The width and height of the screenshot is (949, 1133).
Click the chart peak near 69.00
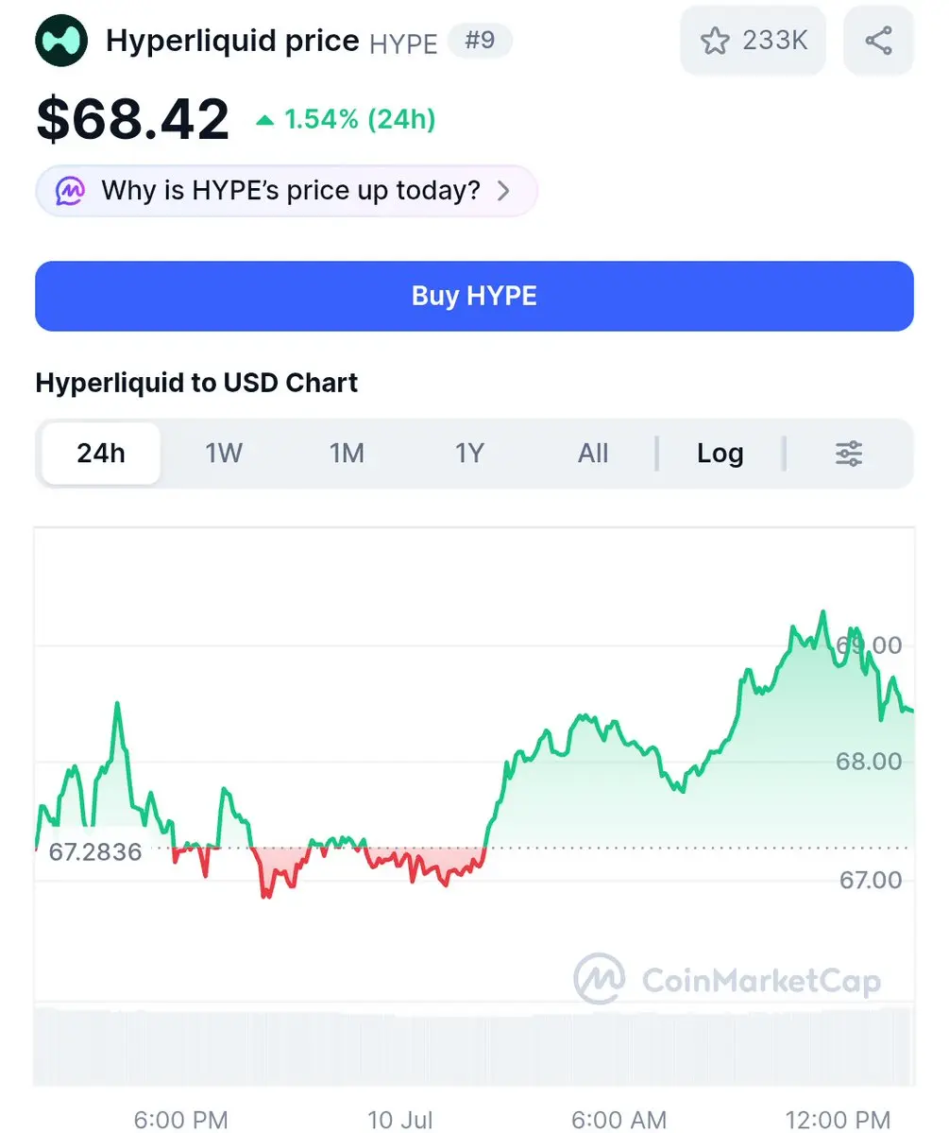pyautogui.click(x=822, y=613)
